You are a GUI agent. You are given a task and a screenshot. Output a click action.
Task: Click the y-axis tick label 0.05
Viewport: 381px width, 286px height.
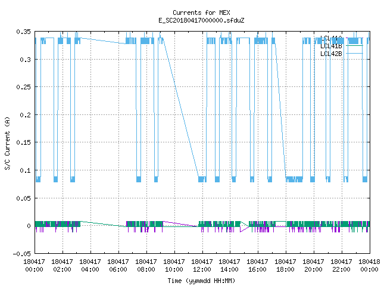pyautogui.click(x=24, y=198)
